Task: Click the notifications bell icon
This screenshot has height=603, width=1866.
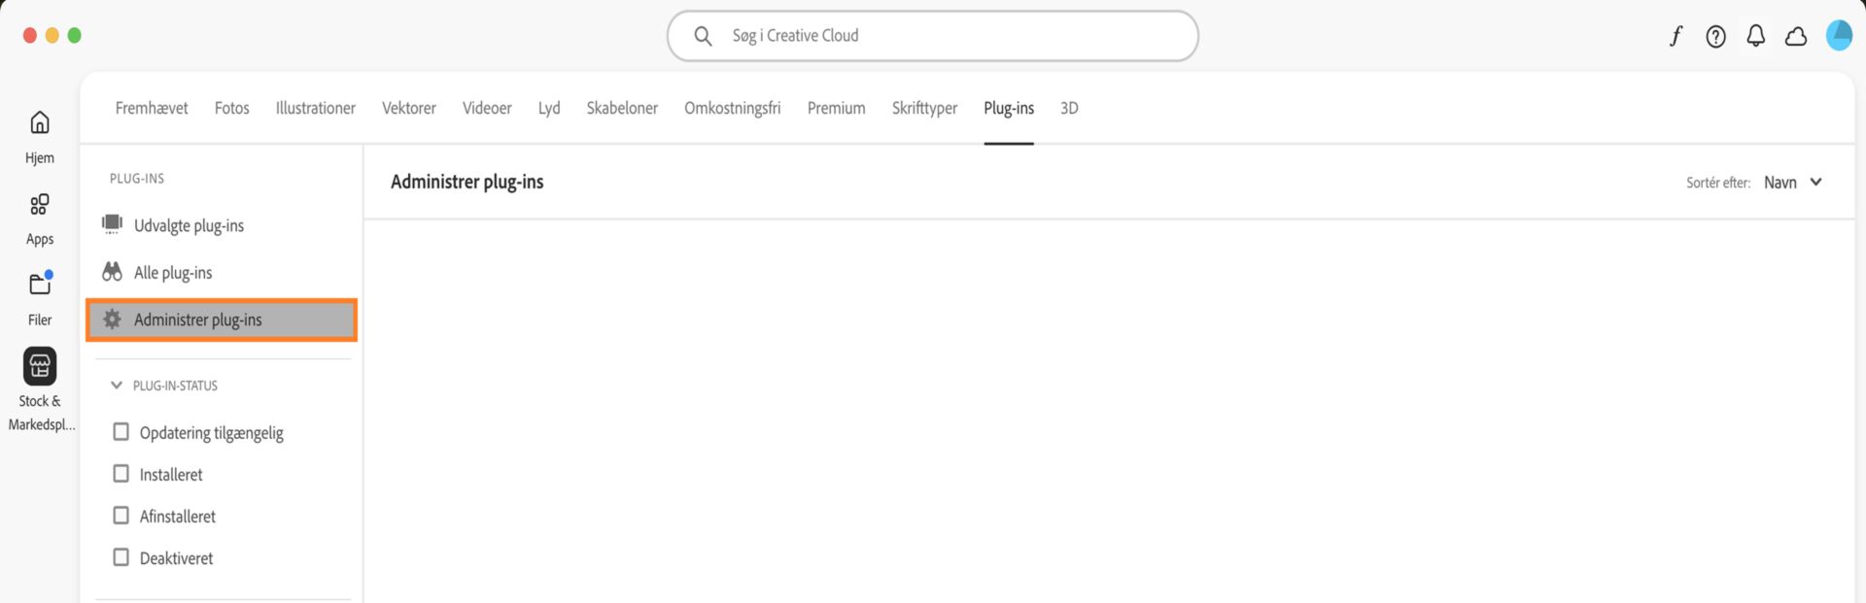Action: pyautogui.click(x=1755, y=35)
